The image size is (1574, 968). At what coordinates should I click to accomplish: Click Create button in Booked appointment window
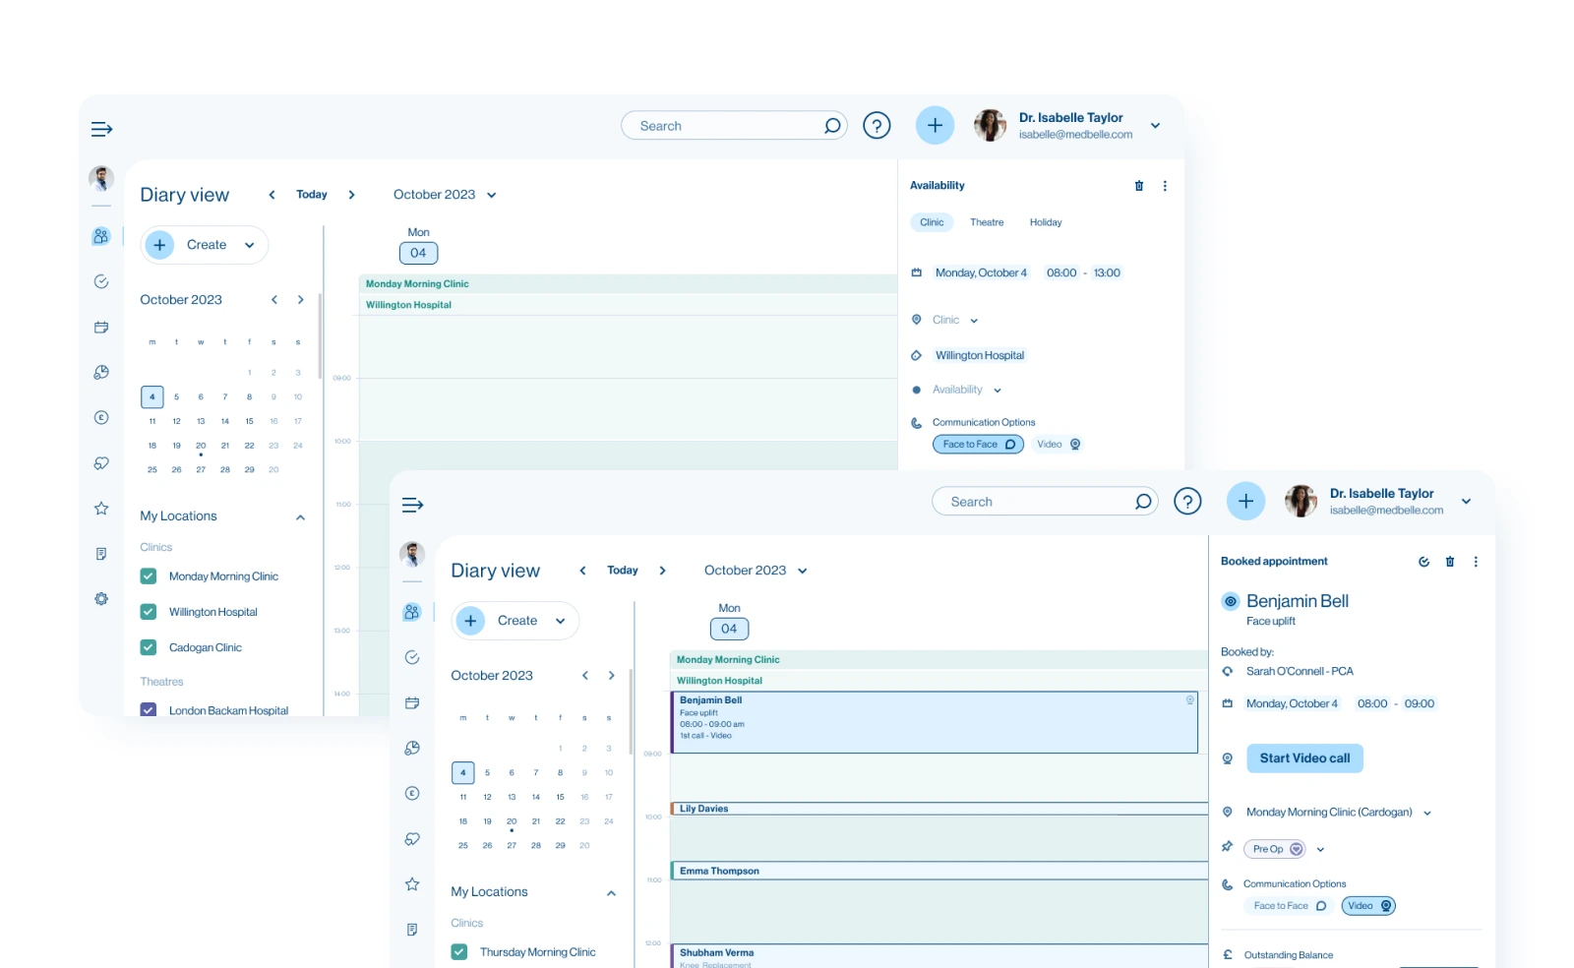pos(515,621)
